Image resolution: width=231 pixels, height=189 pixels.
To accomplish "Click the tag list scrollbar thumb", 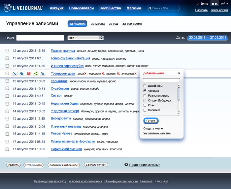I will point(179,94).
